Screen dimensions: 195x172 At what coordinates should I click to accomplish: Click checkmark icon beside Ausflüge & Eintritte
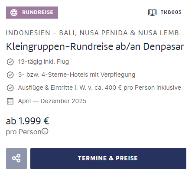(10, 88)
